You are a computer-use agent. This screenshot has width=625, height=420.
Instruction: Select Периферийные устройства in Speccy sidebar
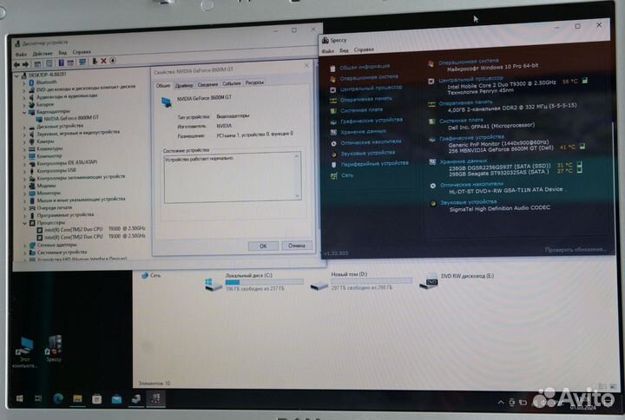pyautogui.click(x=374, y=163)
